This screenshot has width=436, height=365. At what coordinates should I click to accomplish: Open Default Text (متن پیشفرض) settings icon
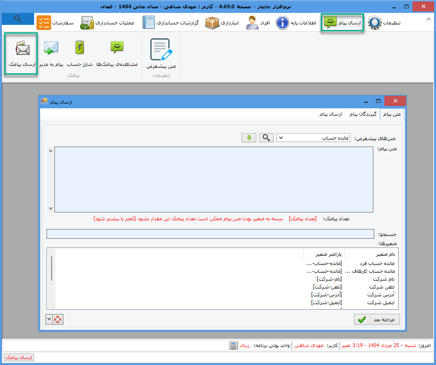(x=161, y=54)
